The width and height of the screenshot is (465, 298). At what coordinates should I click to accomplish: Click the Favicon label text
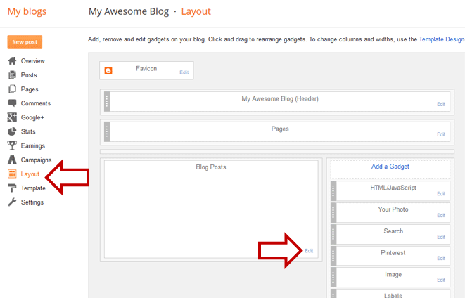point(146,69)
